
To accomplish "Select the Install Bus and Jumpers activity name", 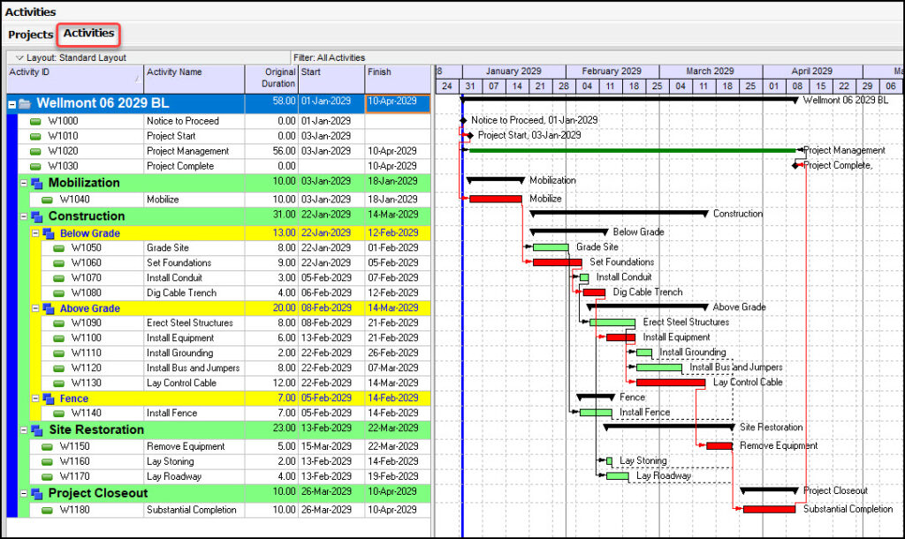I will pyautogui.click(x=193, y=368).
